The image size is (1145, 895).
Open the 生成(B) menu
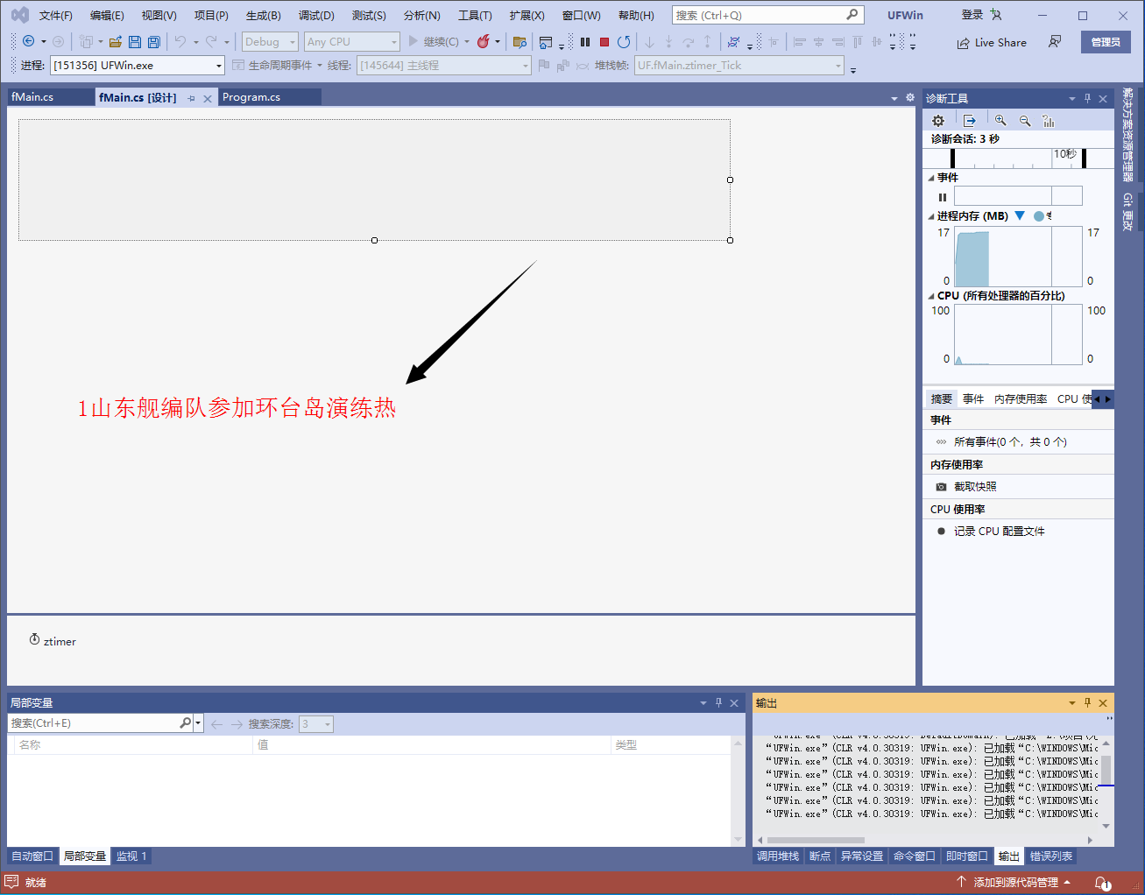(x=264, y=15)
